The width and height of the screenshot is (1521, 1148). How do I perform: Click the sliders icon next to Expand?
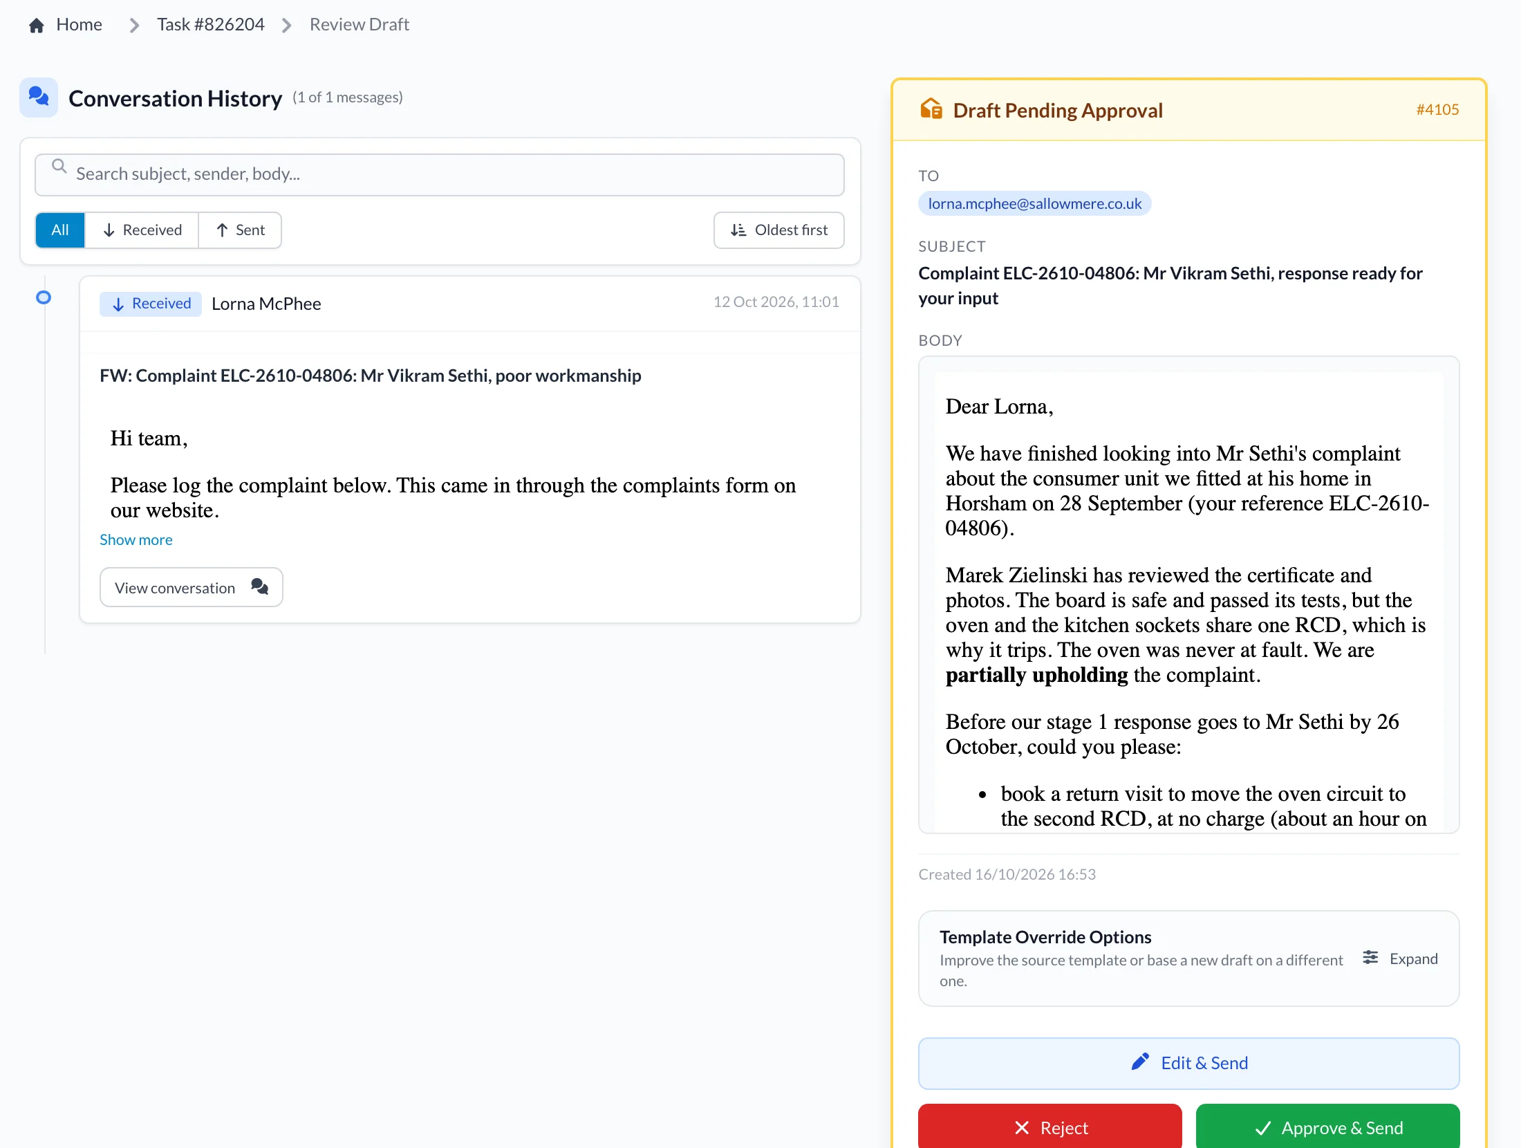coord(1370,958)
